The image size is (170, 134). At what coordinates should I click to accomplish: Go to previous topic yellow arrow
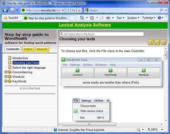[x=151, y=42]
